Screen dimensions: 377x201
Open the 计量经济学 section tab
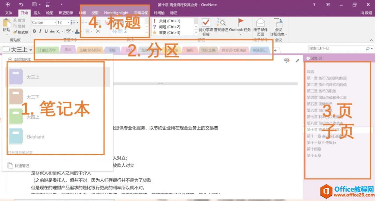(x=47, y=50)
